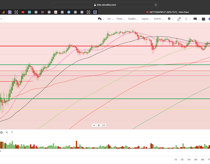
Task: Switch to the blue chart-line pinned tab
Action: point(95,12)
